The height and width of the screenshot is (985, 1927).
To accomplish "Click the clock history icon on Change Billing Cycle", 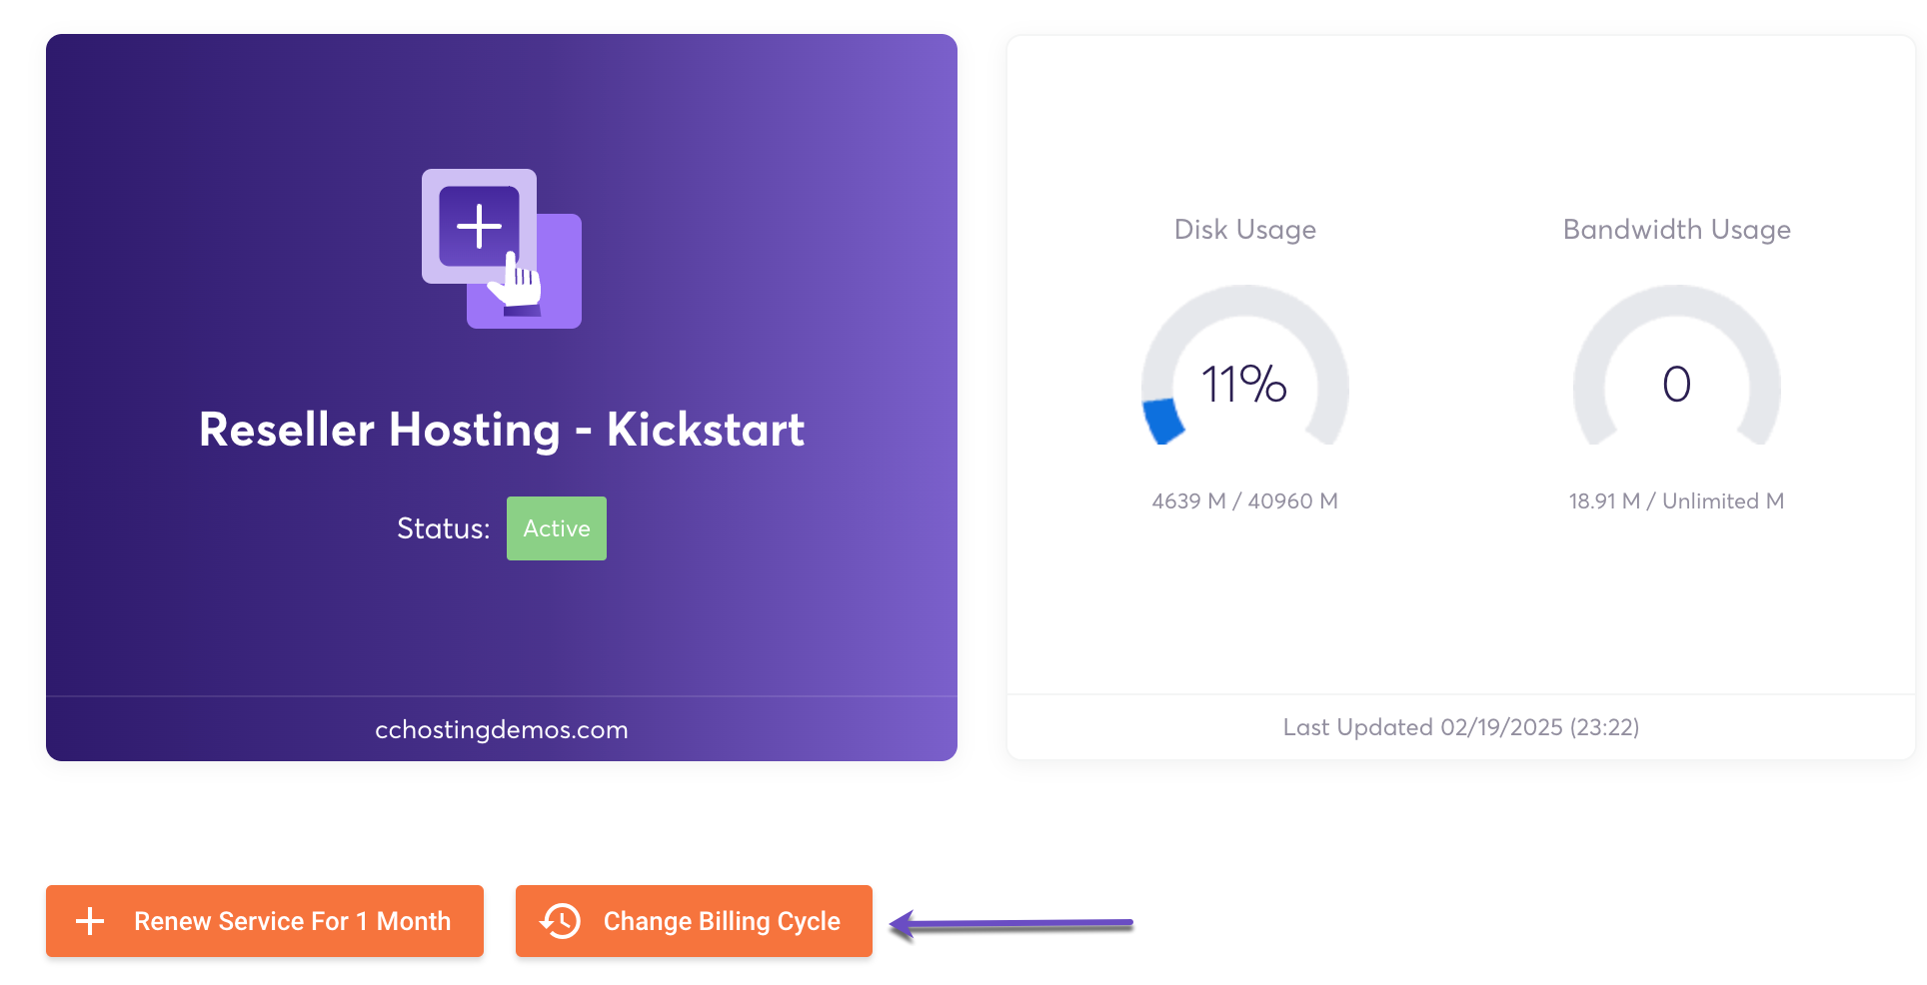I will [560, 921].
